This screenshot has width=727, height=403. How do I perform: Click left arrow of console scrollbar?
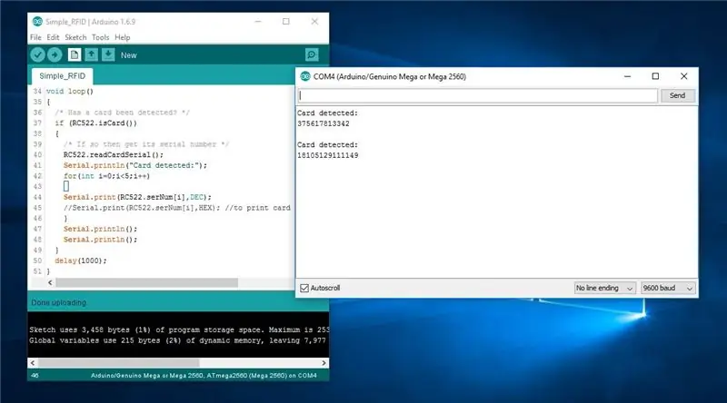coord(33,363)
